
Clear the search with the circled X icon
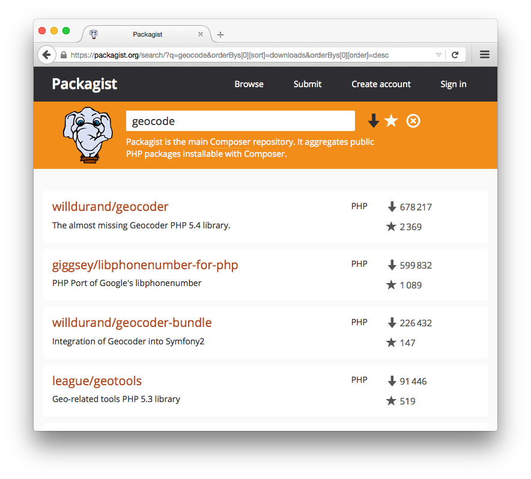(413, 121)
